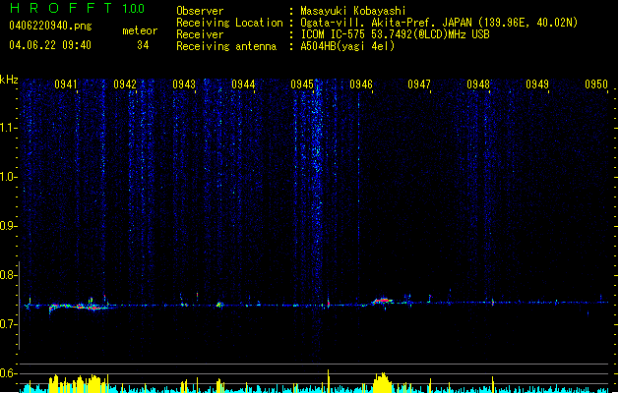Click the yellow power peak below 0946 echo
Image resolution: width=619 pixels, height=393 pixels.
[382, 382]
